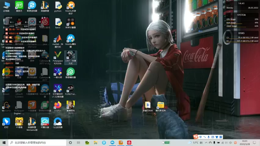This screenshot has width=260, height=146.
Task: Click the lock icon on the danmaku overlay
Action: click(42, 18)
